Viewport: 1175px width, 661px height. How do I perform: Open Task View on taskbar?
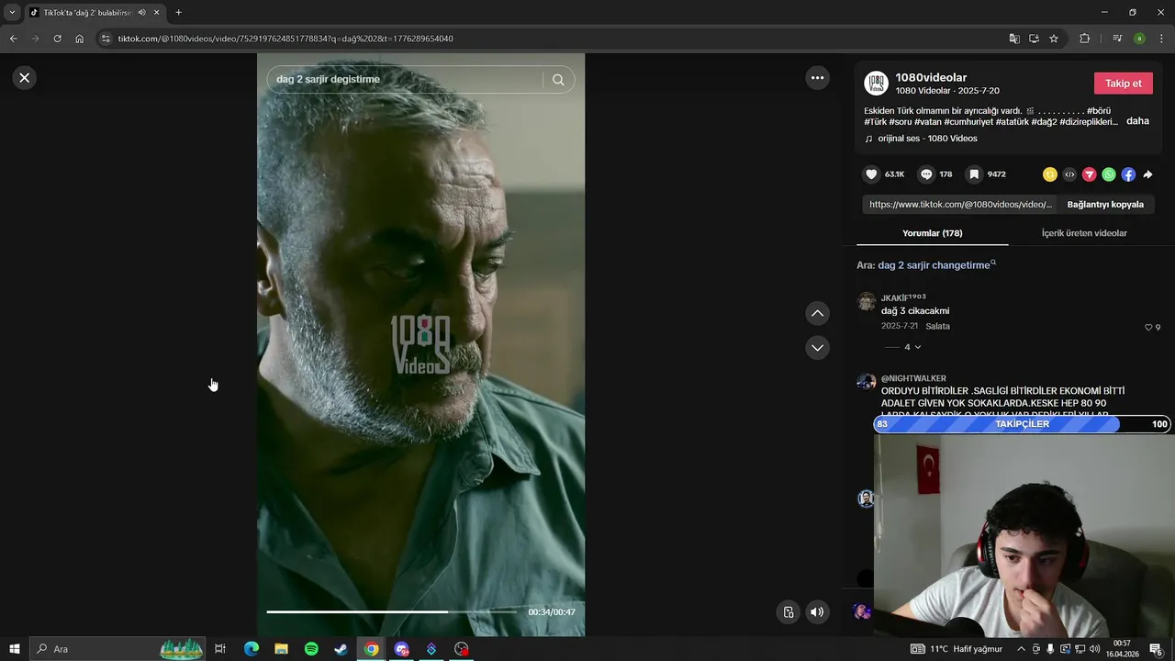click(x=220, y=649)
